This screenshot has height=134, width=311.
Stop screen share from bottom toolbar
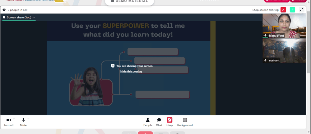169,122
